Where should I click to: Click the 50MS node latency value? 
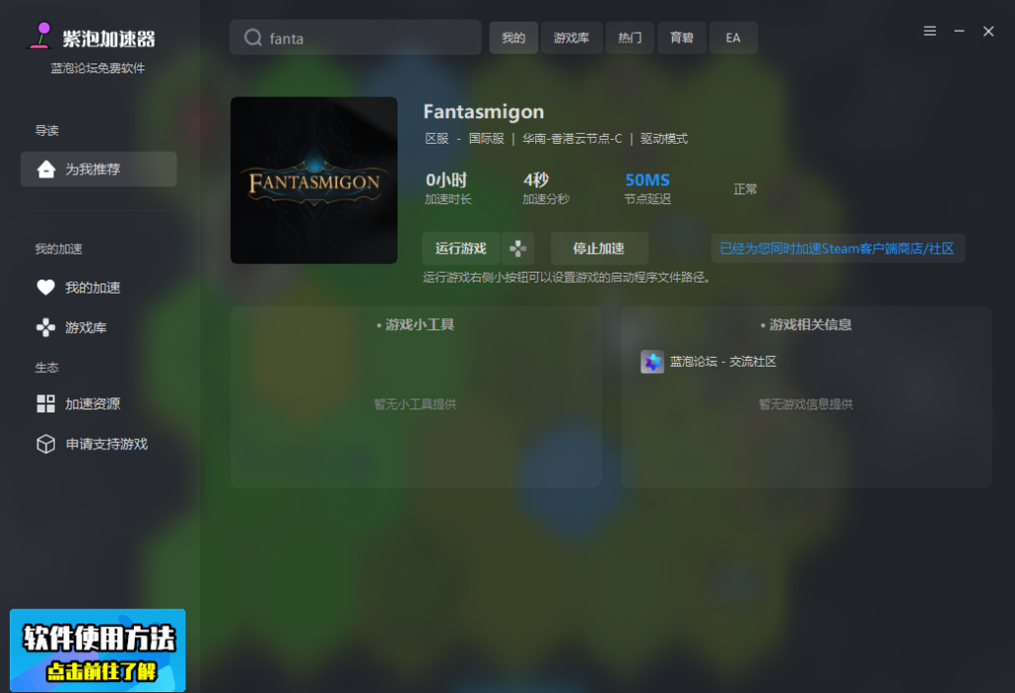(x=647, y=180)
